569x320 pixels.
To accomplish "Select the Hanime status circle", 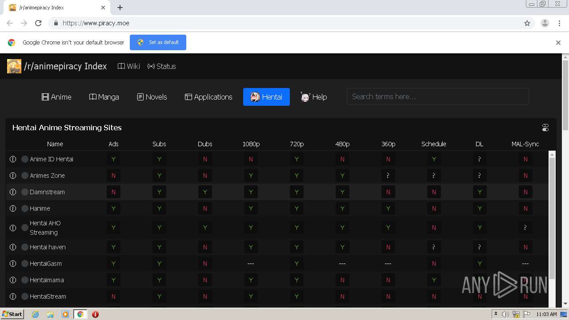I will pos(25,208).
